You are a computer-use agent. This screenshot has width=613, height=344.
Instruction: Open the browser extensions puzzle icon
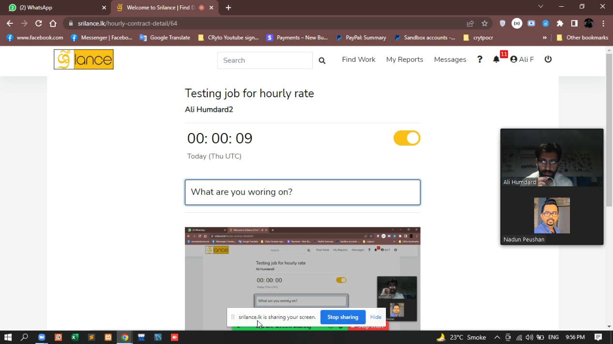(x=560, y=23)
